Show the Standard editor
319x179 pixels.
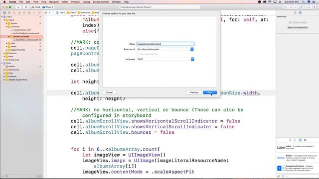(x=286, y=7)
